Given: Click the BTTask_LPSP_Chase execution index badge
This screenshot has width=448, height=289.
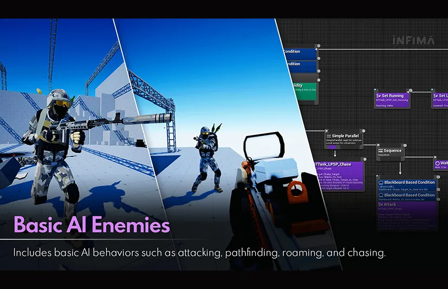Looking at the screenshot, I should [x=365, y=159].
